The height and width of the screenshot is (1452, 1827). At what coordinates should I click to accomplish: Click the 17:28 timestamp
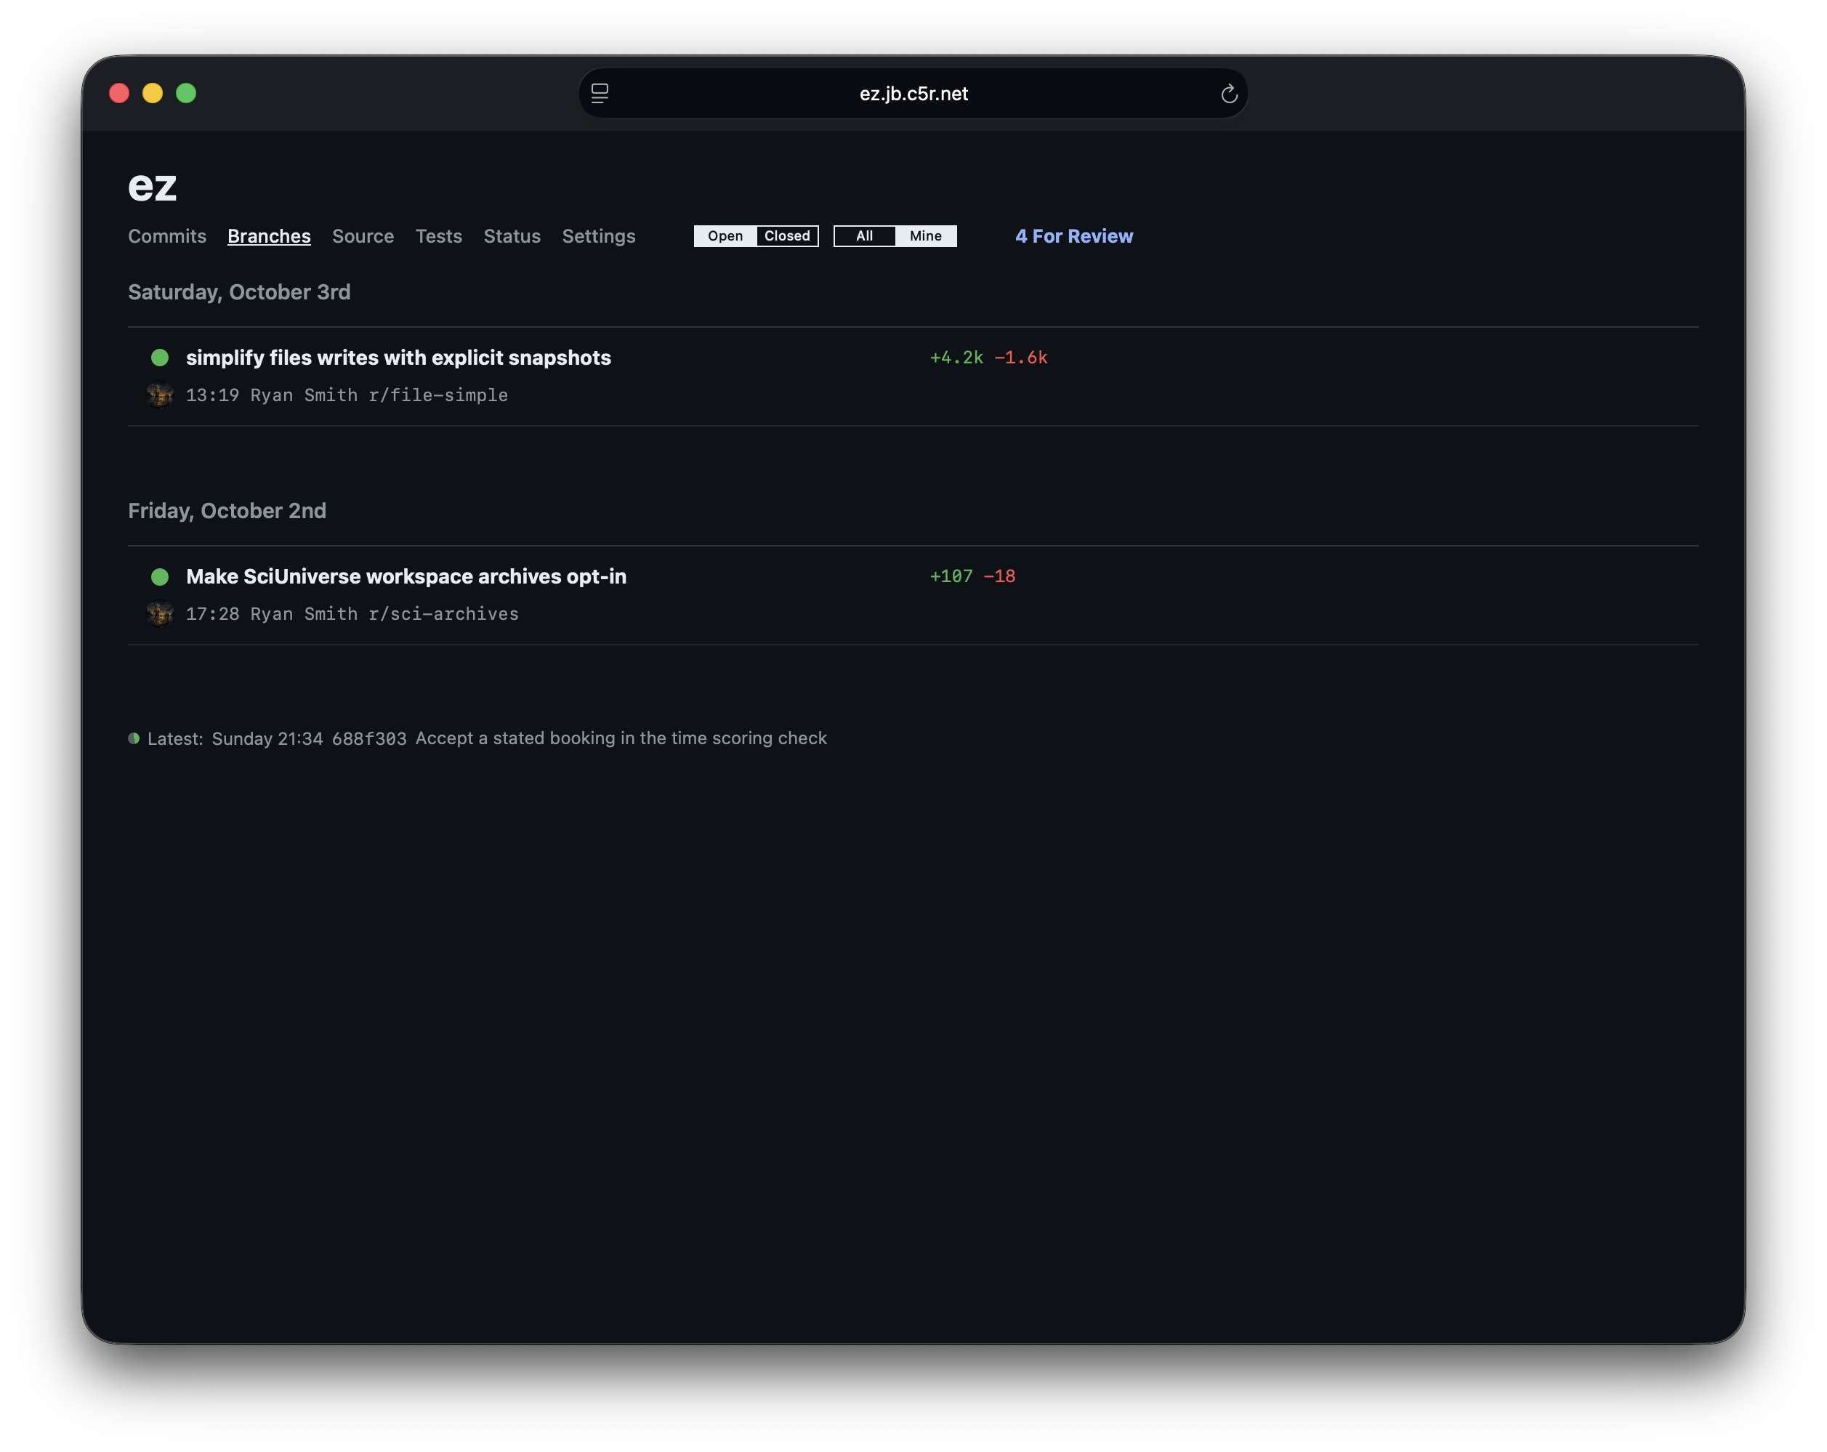coord(213,613)
